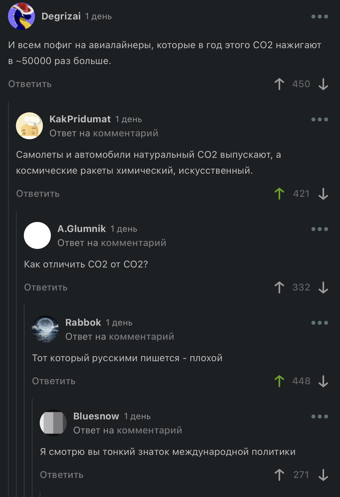Toggle the green upvote on Rabbok's comment
The width and height of the screenshot is (340, 497).
279,381
